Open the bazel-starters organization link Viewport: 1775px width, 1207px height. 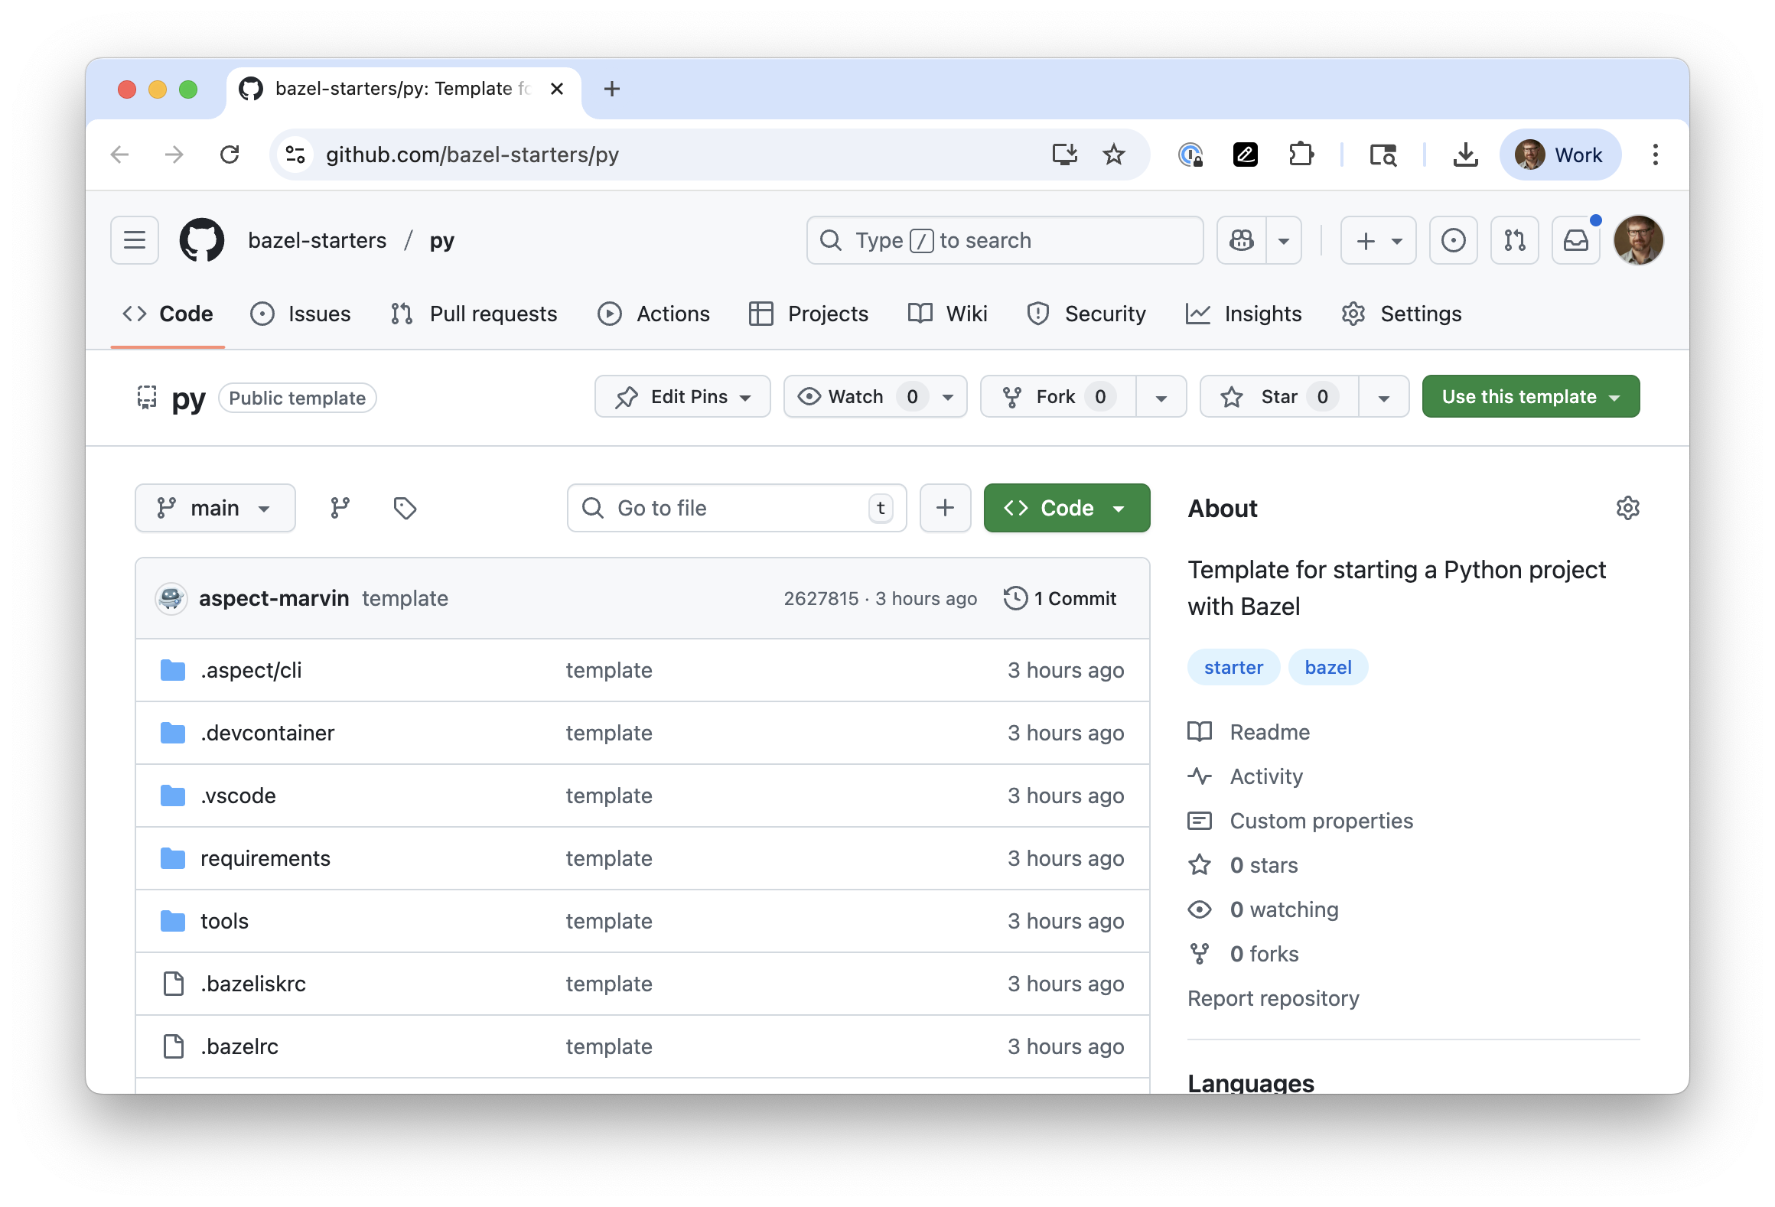coord(318,240)
